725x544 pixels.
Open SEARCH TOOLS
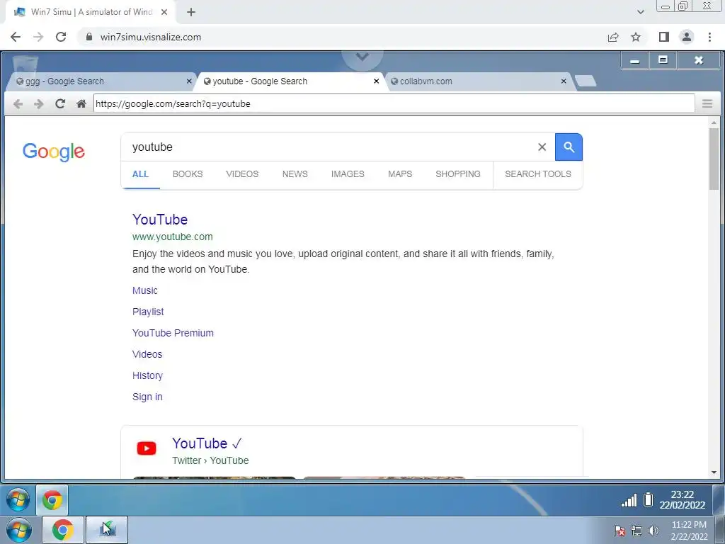[538, 174]
